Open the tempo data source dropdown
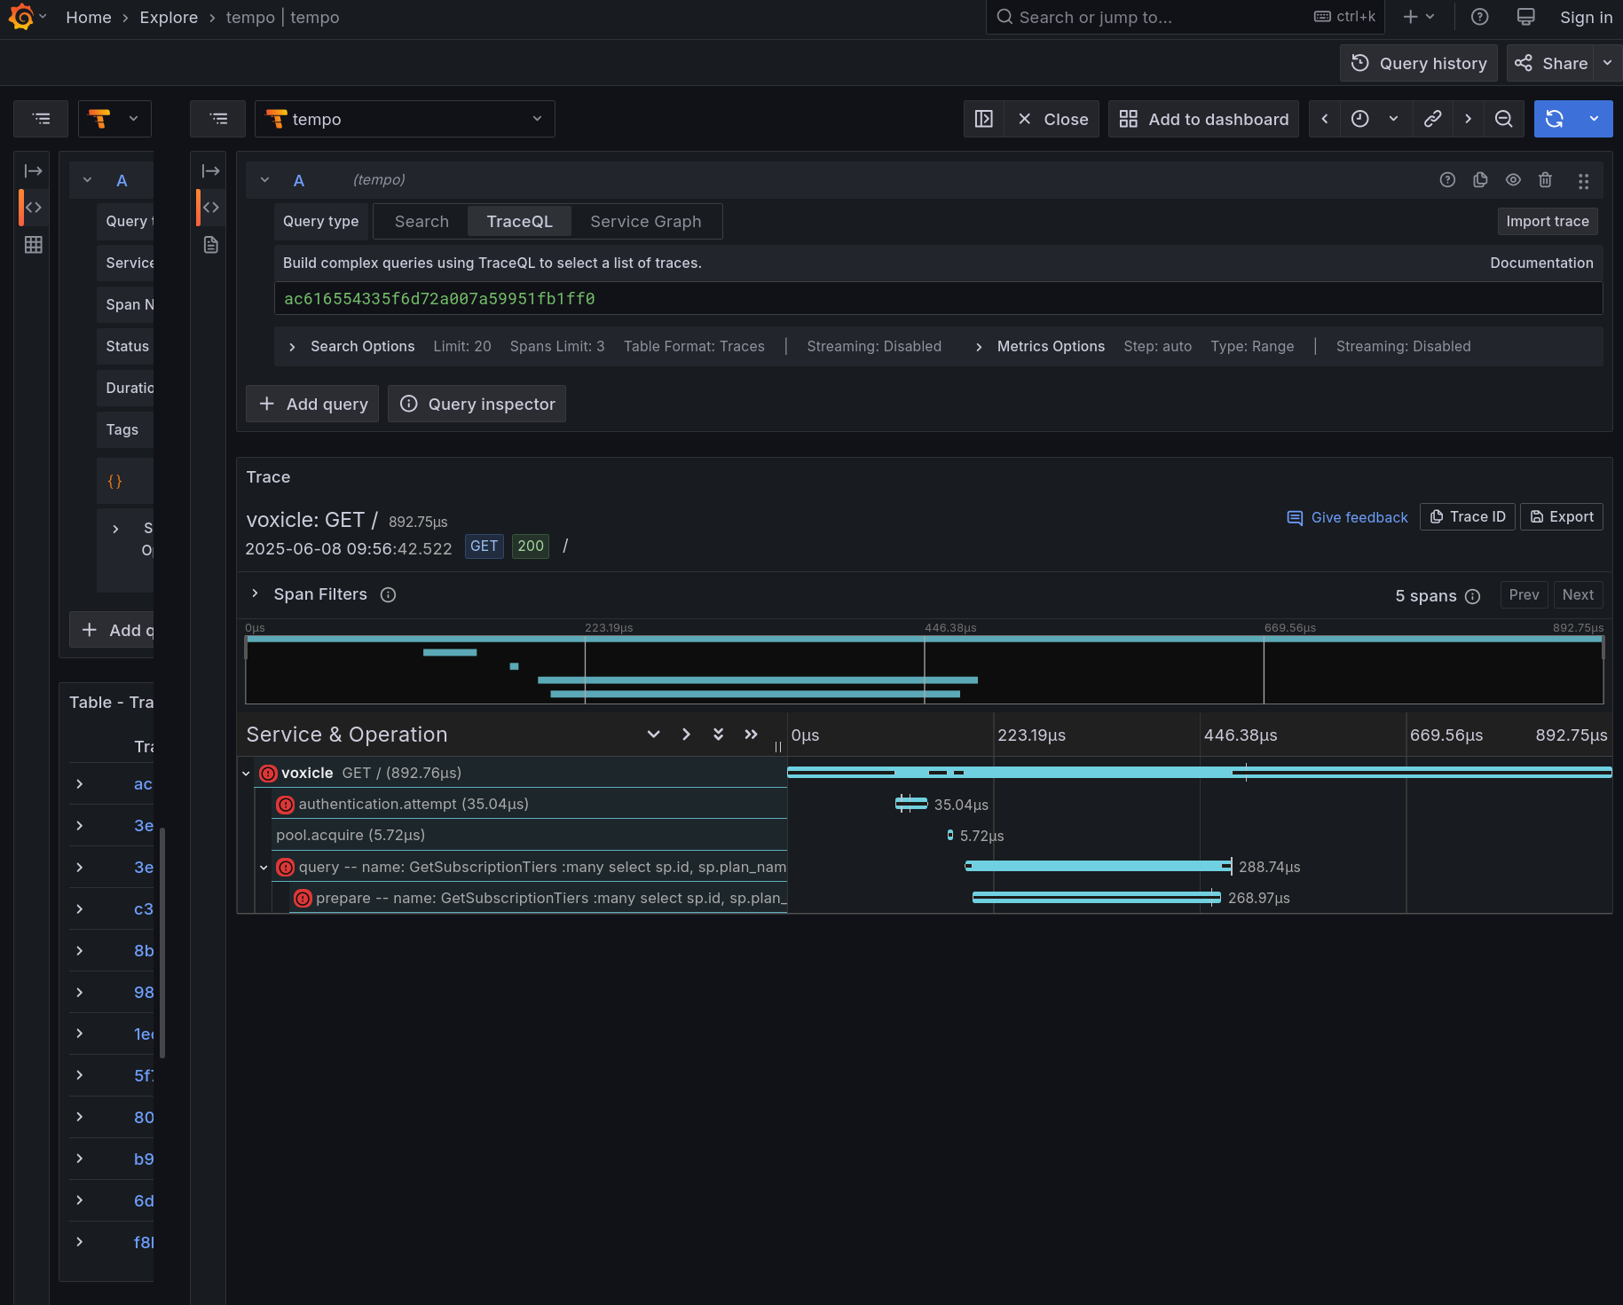This screenshot has width=1623, height=1305. tap(405, 119)
